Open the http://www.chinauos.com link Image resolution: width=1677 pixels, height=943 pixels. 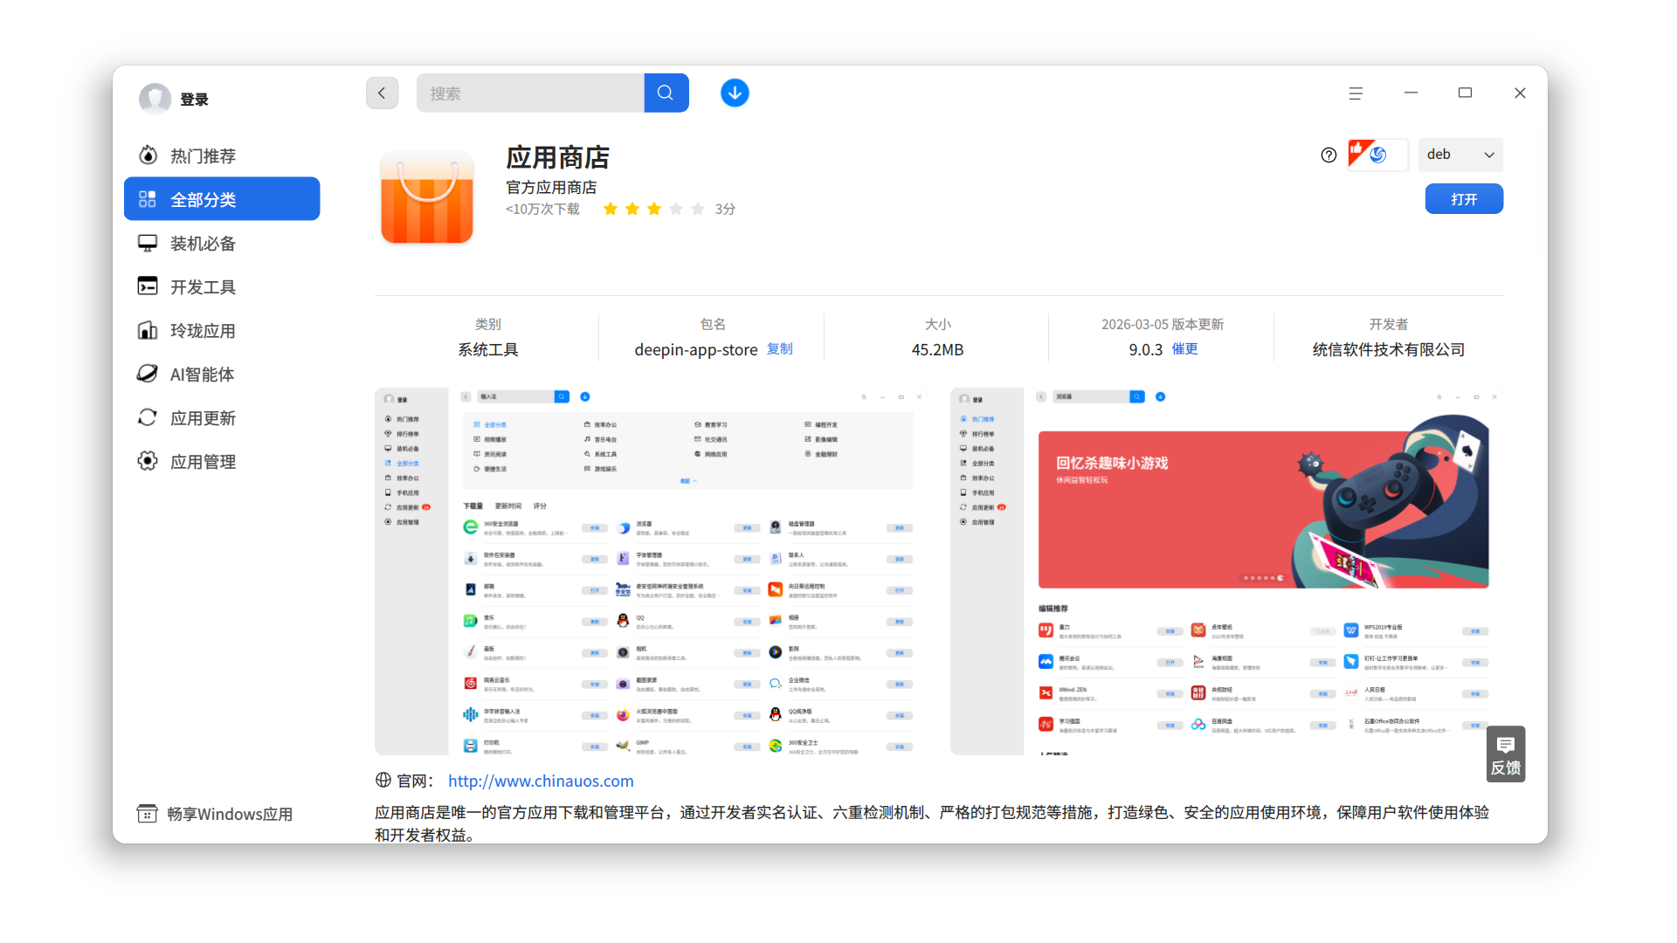click(541, 781)
